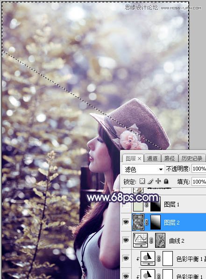The width and height of the screenshot is (206, 279).
Task: Select 图层 2 layer thumbnail
Action: click(x=138, y=222)
